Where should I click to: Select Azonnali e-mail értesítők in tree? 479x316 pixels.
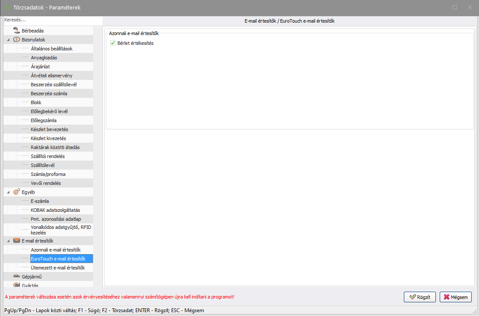(x=55, y=250)
